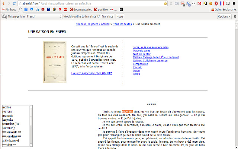The image size is (238, 149).
Task: Click the grey envelope mail extension
Action: pyautogui.click(x=177, y=3)
